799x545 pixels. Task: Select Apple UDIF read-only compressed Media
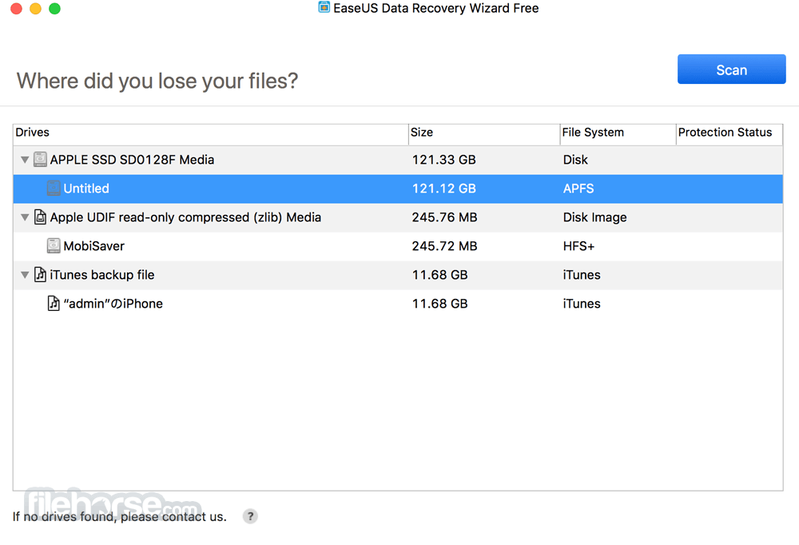tap(398, 217)
